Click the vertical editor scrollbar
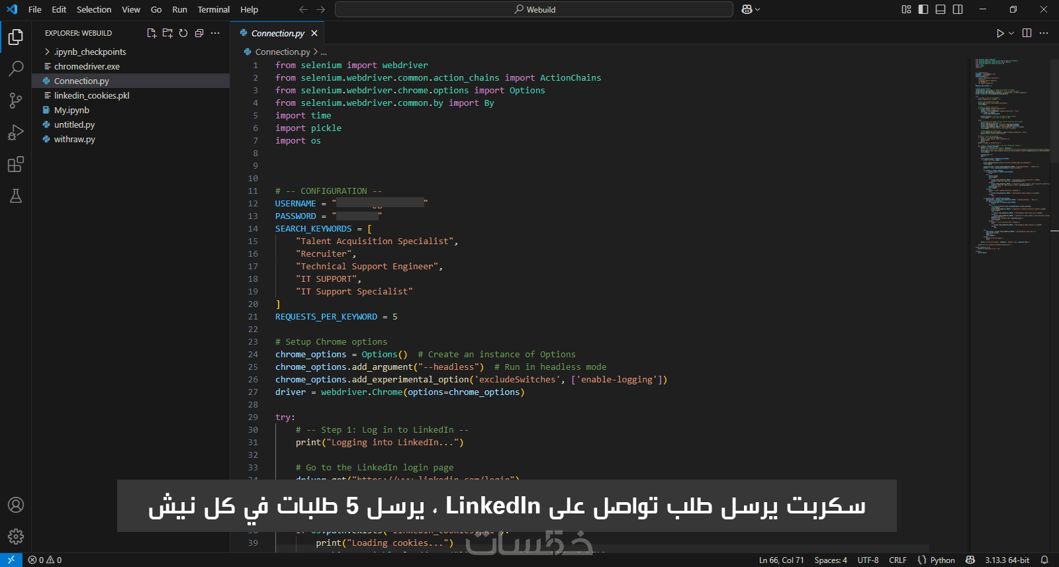1059x567 pixels. (x=1054, y=110)
